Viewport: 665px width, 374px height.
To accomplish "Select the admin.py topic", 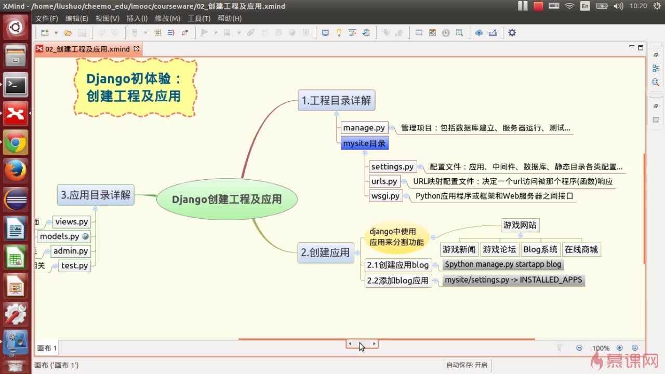I will tap(71, 251).
